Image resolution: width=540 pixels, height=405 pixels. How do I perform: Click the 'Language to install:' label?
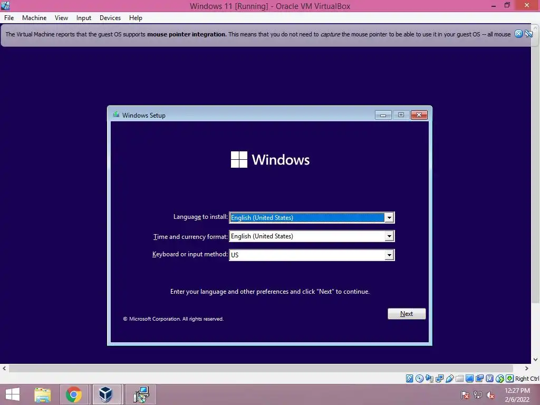tap(200, 217)
